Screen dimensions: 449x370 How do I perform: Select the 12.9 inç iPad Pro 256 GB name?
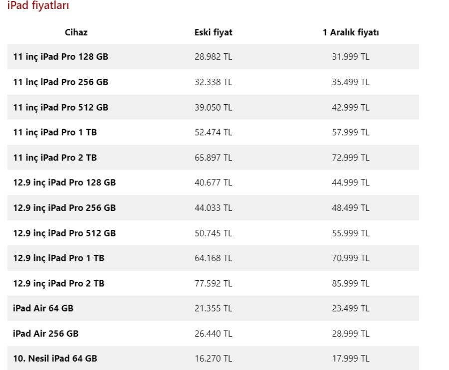(x=64, y=208)
